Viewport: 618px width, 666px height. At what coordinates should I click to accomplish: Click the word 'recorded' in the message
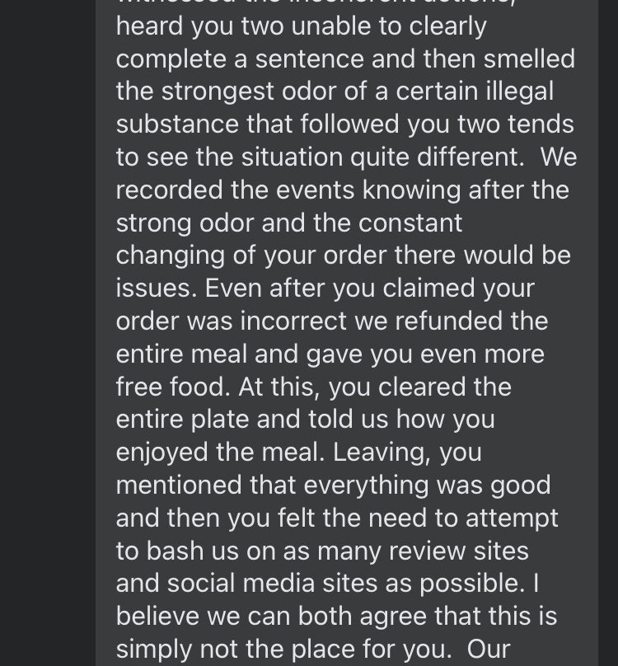[169, 190]
